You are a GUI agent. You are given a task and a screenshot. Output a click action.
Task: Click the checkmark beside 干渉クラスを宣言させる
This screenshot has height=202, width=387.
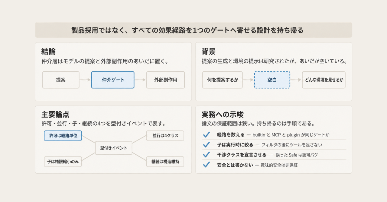click(x=207, y=155)
